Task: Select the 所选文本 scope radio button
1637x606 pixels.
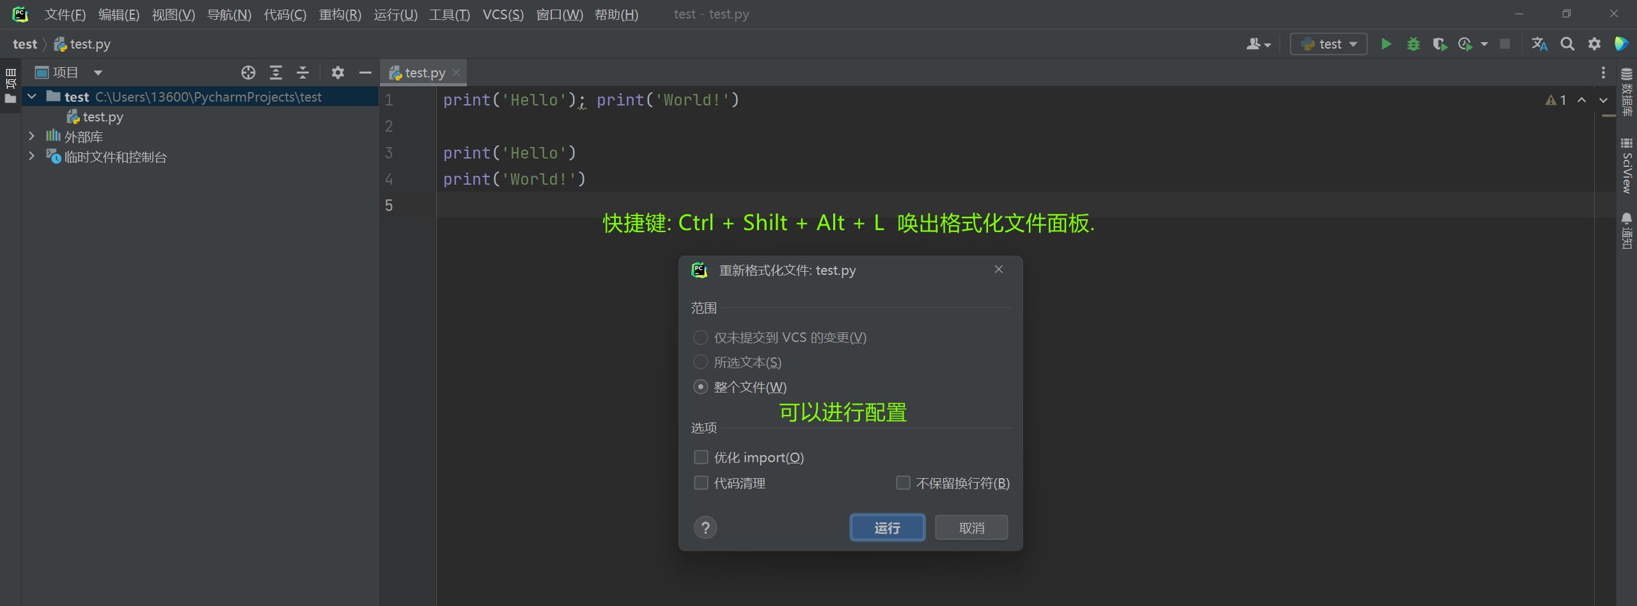Action: pos(700,362)
